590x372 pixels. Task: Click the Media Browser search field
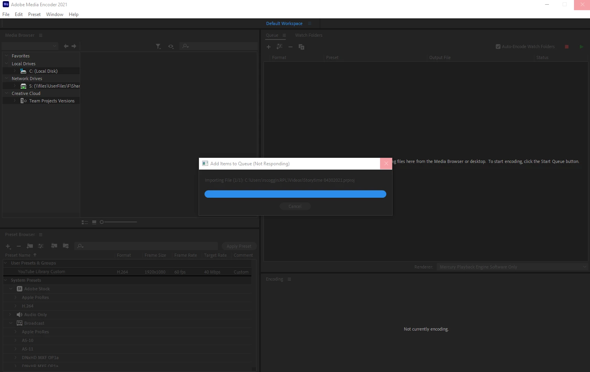tap(218, 46)
